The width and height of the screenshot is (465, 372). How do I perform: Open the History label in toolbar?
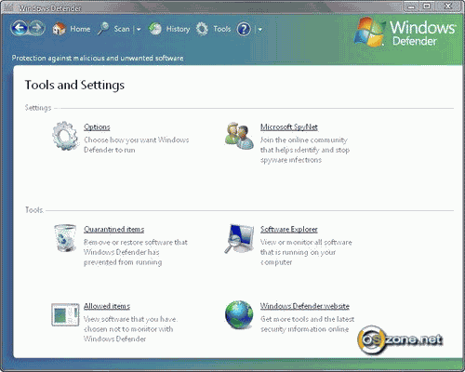click(178, 30)
